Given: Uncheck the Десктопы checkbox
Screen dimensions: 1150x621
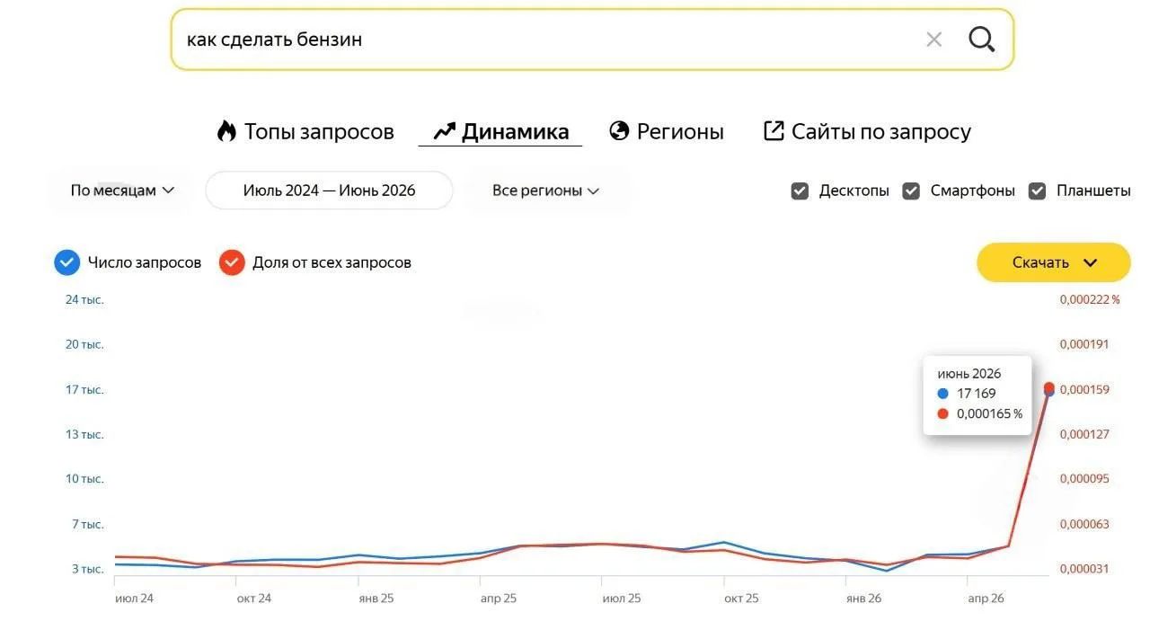Looking at the screenshot, I should [x=800, y=191].
